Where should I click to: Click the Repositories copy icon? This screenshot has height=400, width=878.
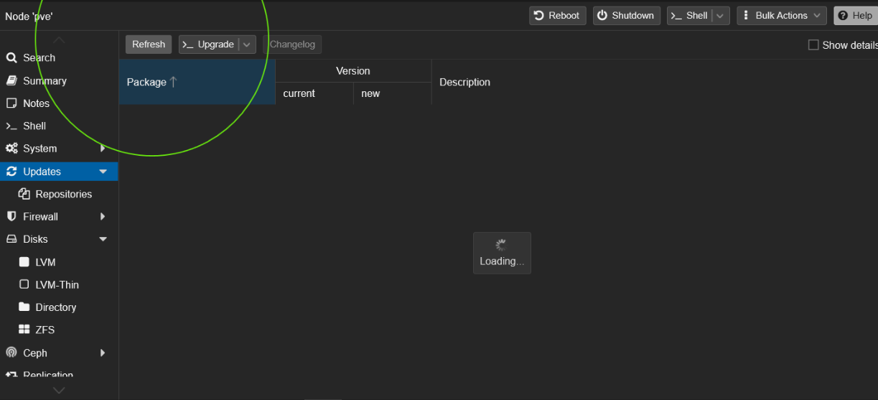point(24,194)
